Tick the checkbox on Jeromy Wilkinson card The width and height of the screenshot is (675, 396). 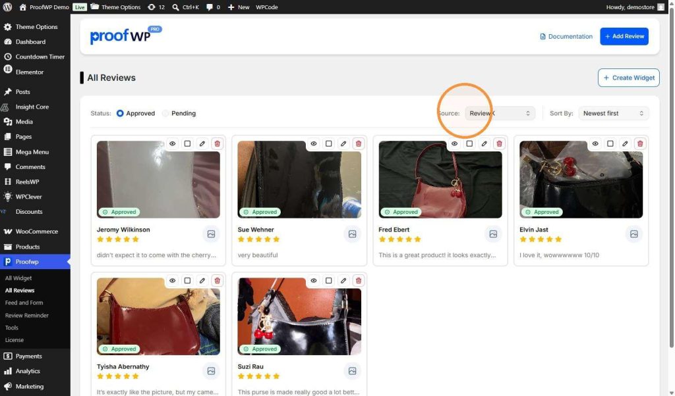tap(187, 143)
